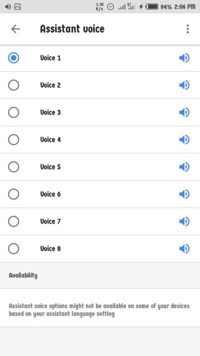Tap the selected Voice 1 radio button
This screenshot has height=356, width=200.
(14, 58)
